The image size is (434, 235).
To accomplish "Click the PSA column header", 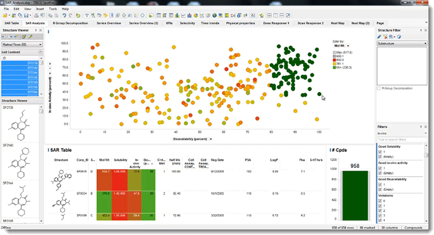I will click(x=248, y=160).
